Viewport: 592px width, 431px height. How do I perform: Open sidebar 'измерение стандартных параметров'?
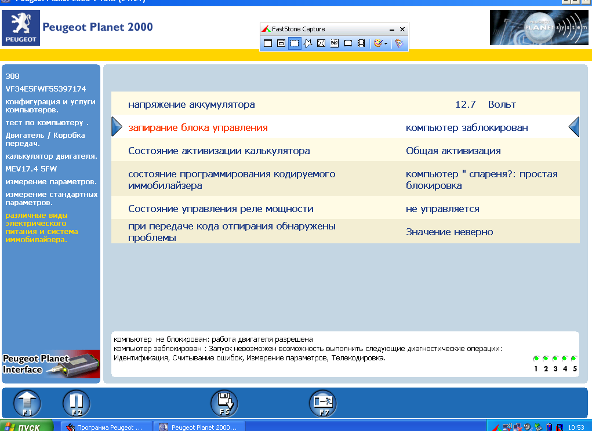pos(52,199)
